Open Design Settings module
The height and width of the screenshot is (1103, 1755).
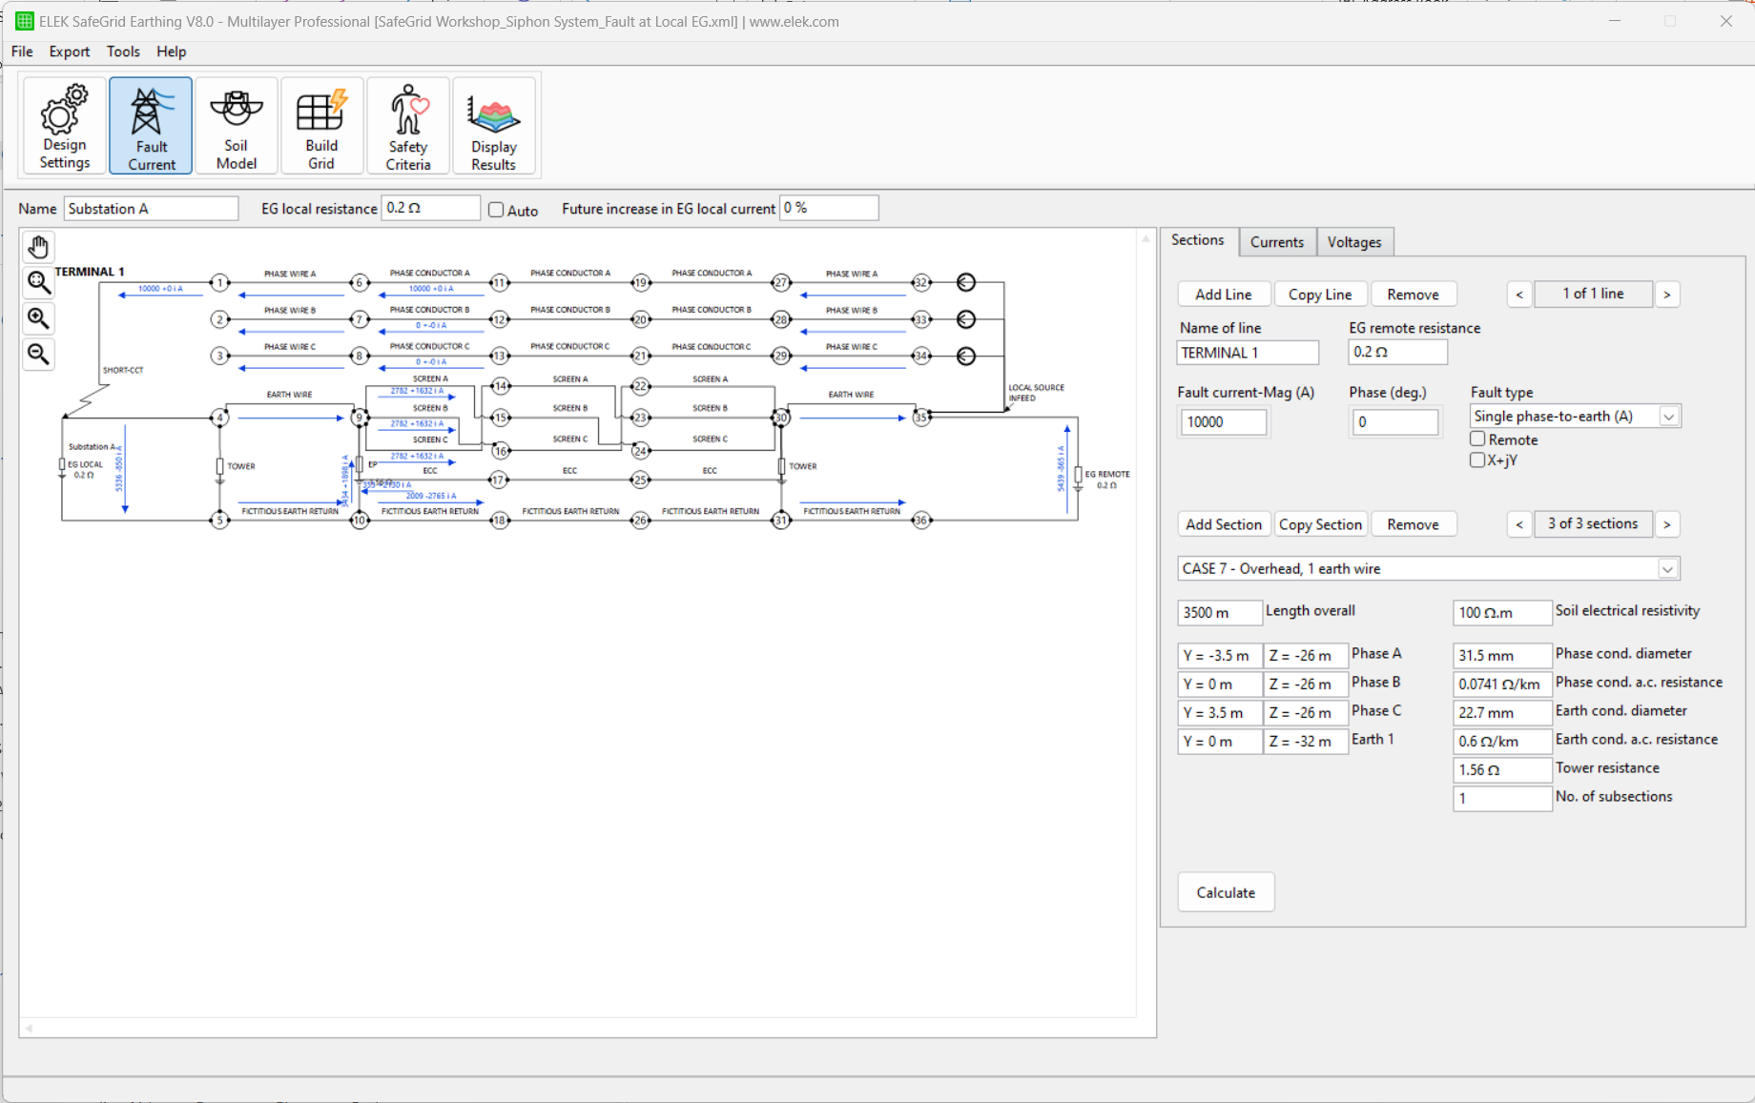point(64,126)
